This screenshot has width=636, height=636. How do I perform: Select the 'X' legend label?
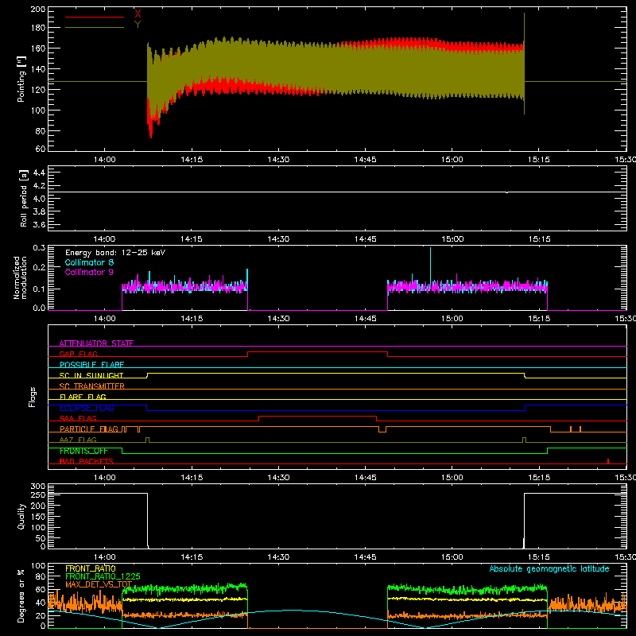click(138, 14)
